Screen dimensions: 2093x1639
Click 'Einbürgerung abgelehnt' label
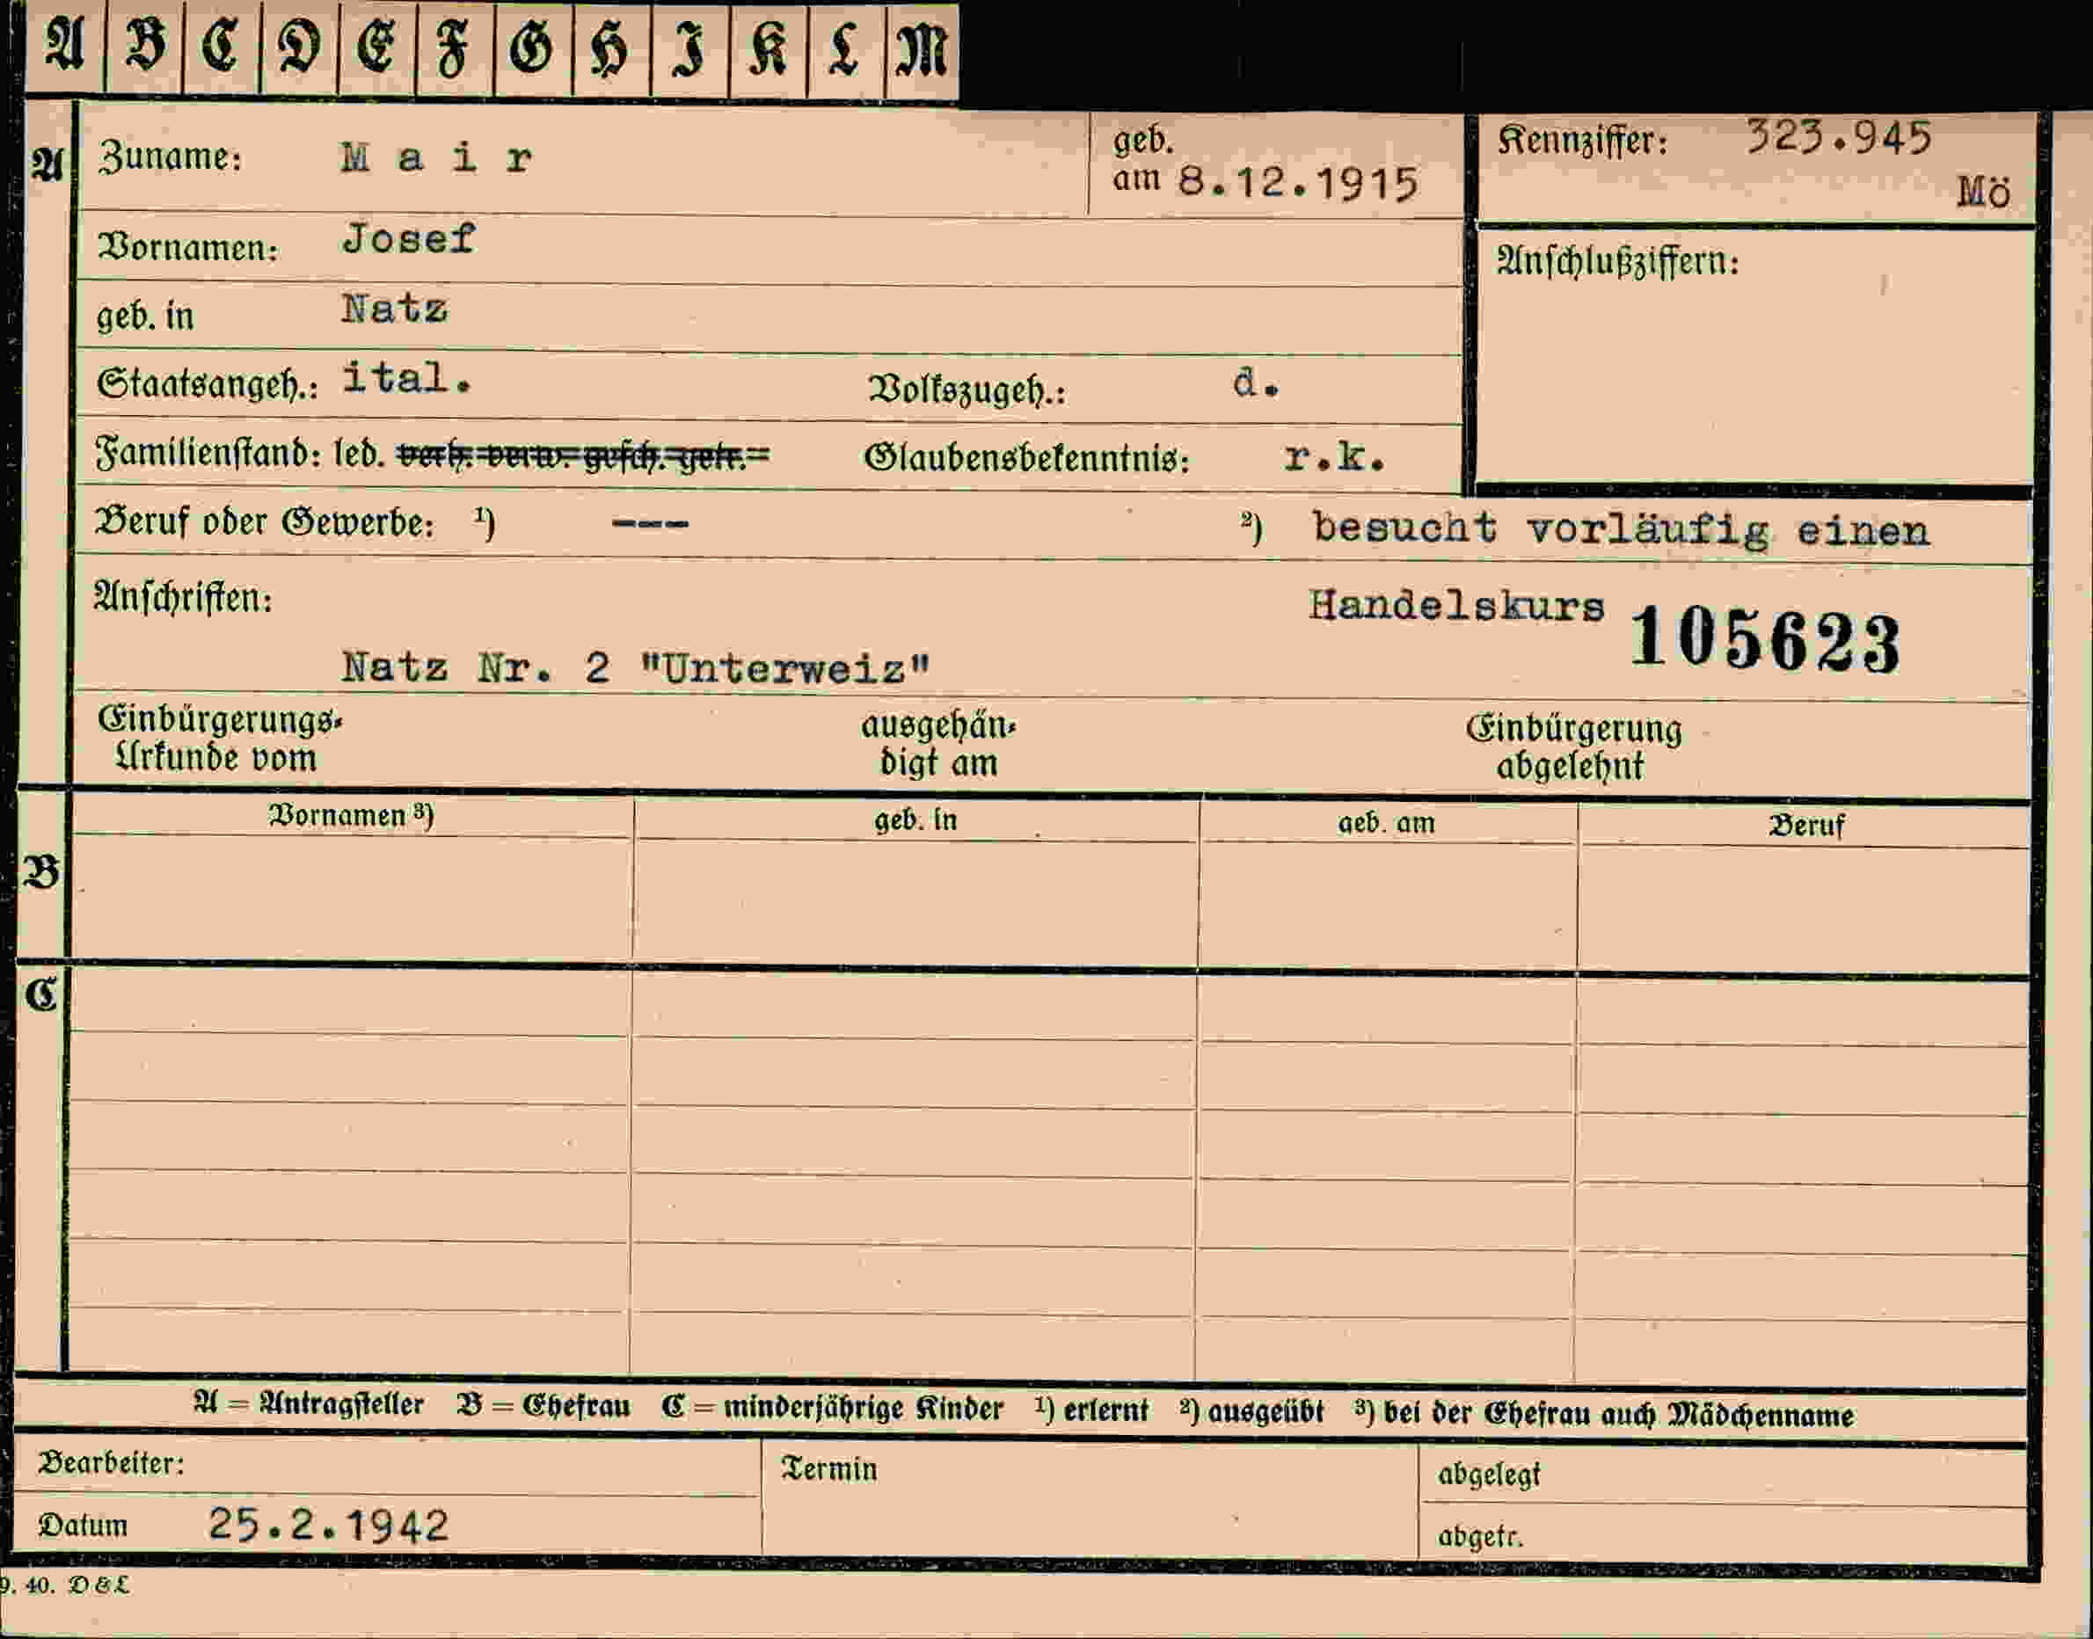click(1574, 747)
